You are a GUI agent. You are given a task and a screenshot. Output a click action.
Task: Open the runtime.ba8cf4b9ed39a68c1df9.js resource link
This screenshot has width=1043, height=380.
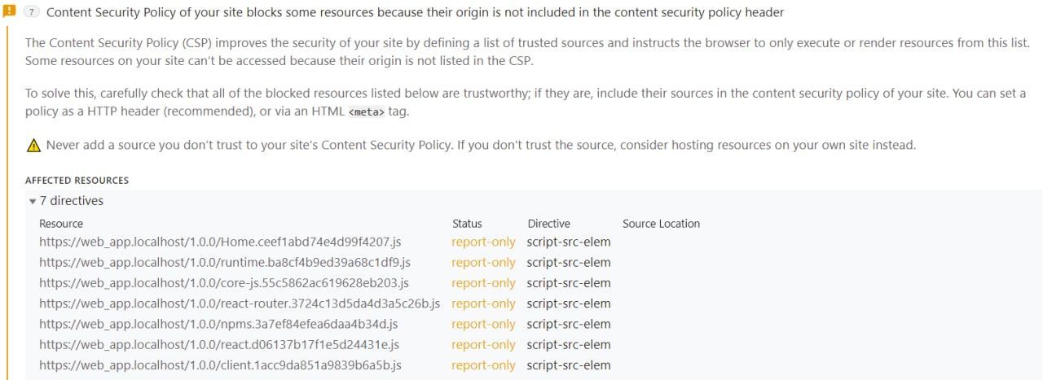point(224,263)
